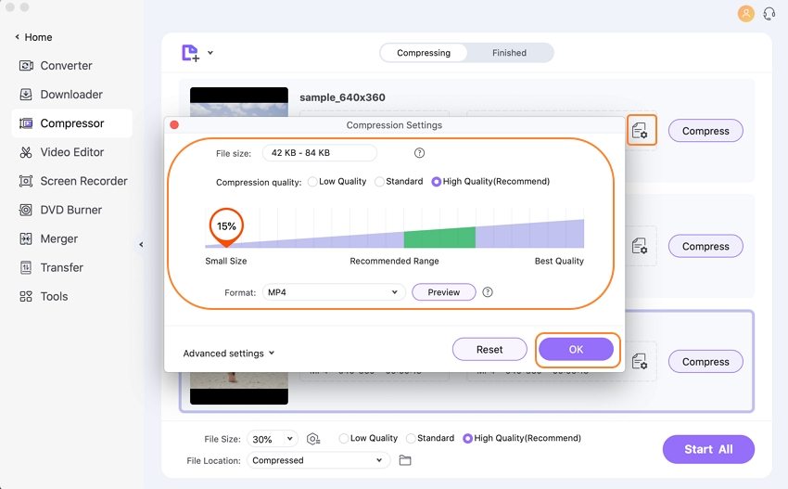This screenshot has width=788, height=489.
Task: Expand Advanced settings
Action: [229, 354]
